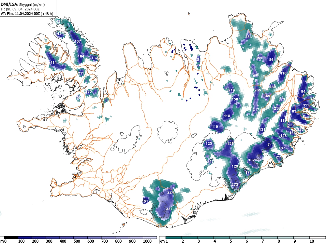
Task: Click the 162 visibility value
Action: pyautogui.click(x=252, y=160)
